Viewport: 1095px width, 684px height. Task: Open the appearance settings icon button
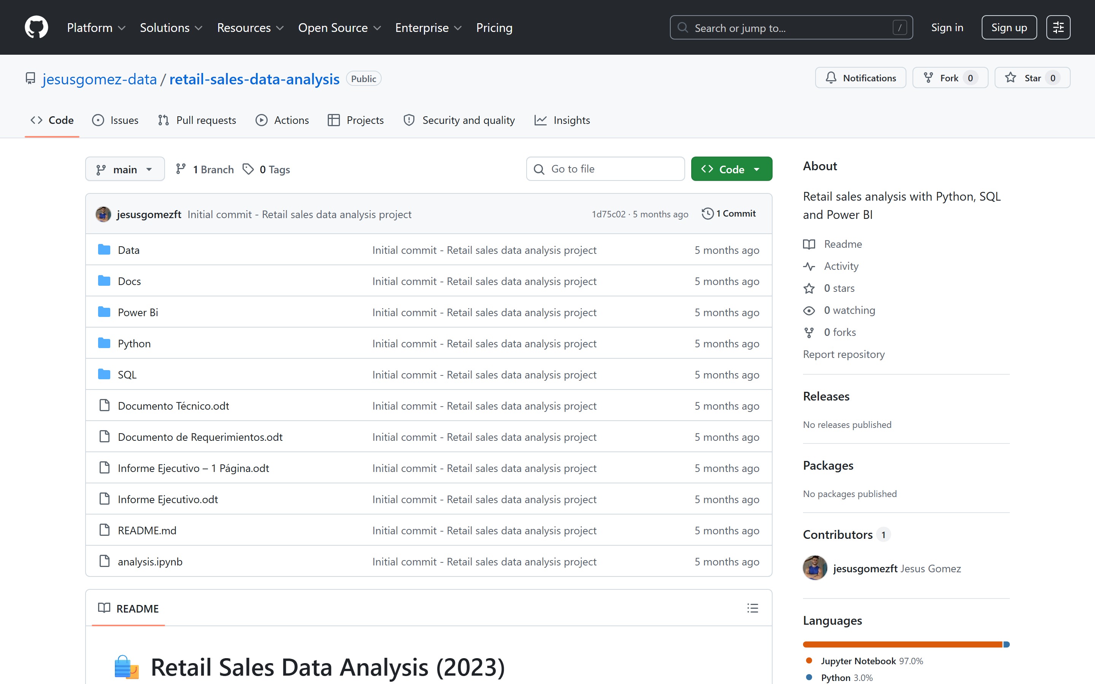[1058, 28]
